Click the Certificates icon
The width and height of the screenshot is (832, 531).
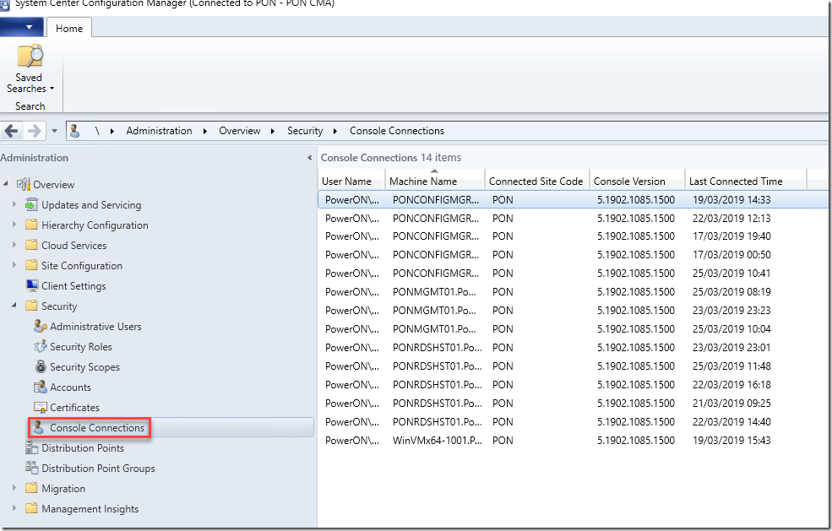[40, 408]
